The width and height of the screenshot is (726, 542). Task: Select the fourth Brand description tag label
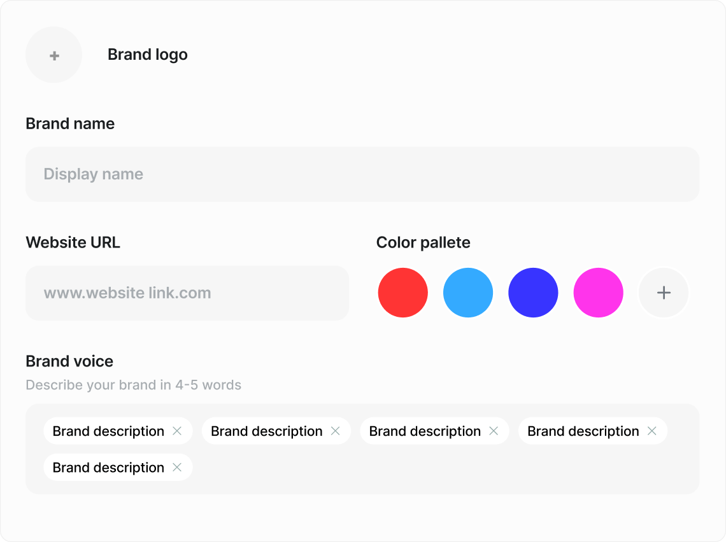click(x=583, y=431)
